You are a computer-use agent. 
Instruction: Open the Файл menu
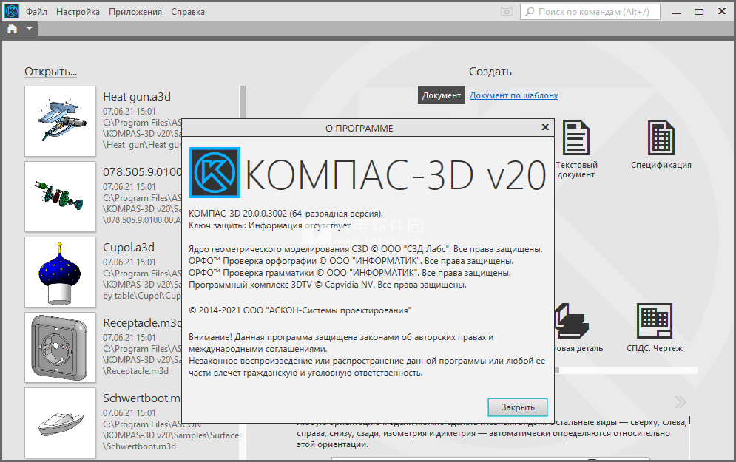click(x=36, y=12)
